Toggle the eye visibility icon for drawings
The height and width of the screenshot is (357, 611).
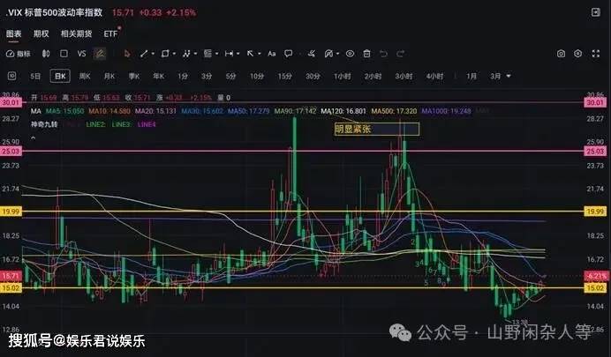tap(351, 54)
